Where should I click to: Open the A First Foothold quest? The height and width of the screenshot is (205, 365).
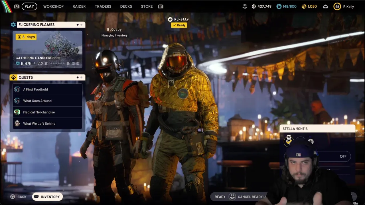[x=47, y=89]
